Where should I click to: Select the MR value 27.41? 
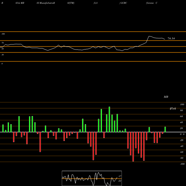tap(173, 109)
